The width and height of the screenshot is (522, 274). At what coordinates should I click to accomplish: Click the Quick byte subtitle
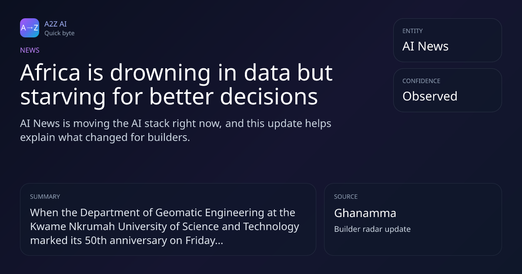point(59,33)
